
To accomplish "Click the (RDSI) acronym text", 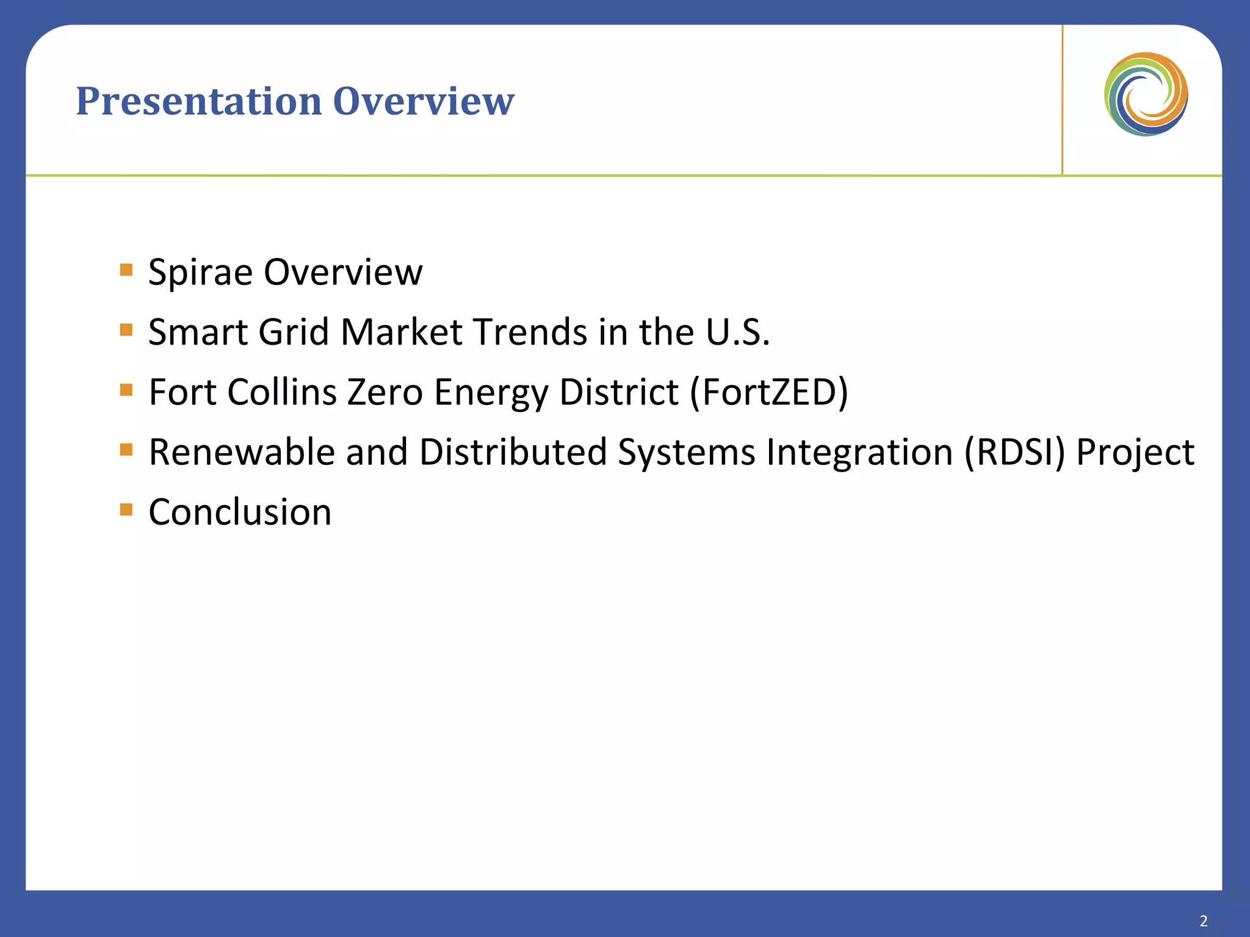I will click(x=1014, y=452).
